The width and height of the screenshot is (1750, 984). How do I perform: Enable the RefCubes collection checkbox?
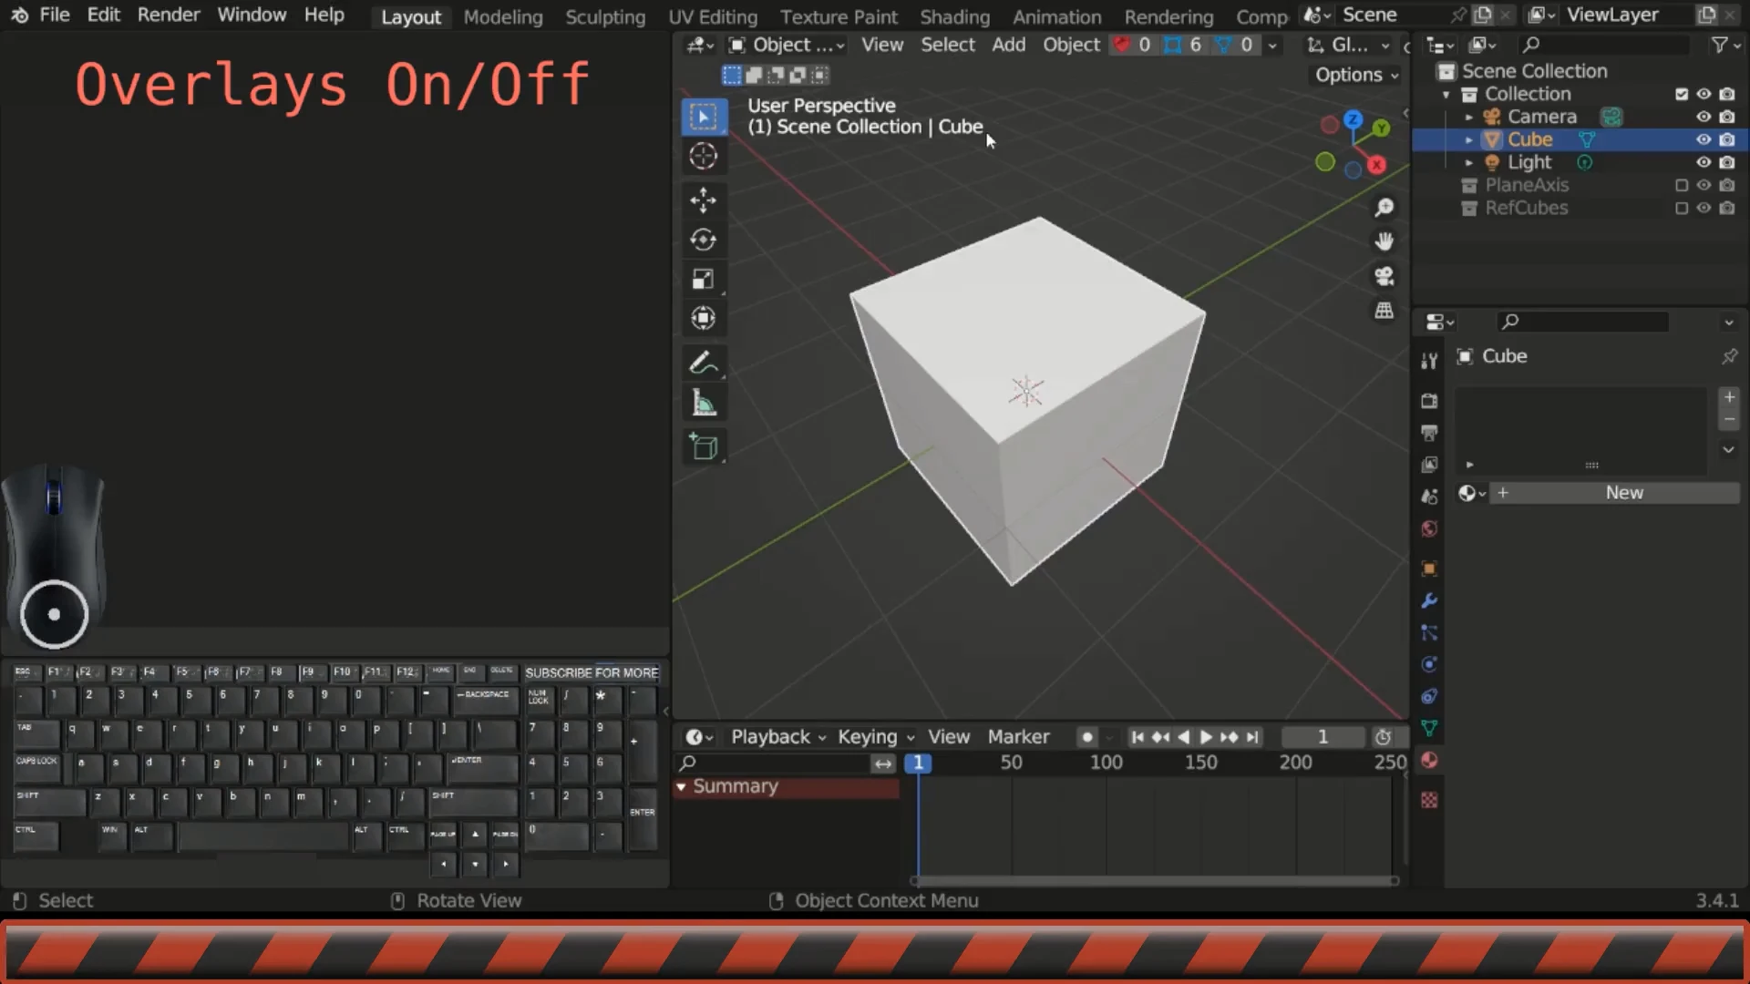pyautogui.click(x=1682, y=208)
